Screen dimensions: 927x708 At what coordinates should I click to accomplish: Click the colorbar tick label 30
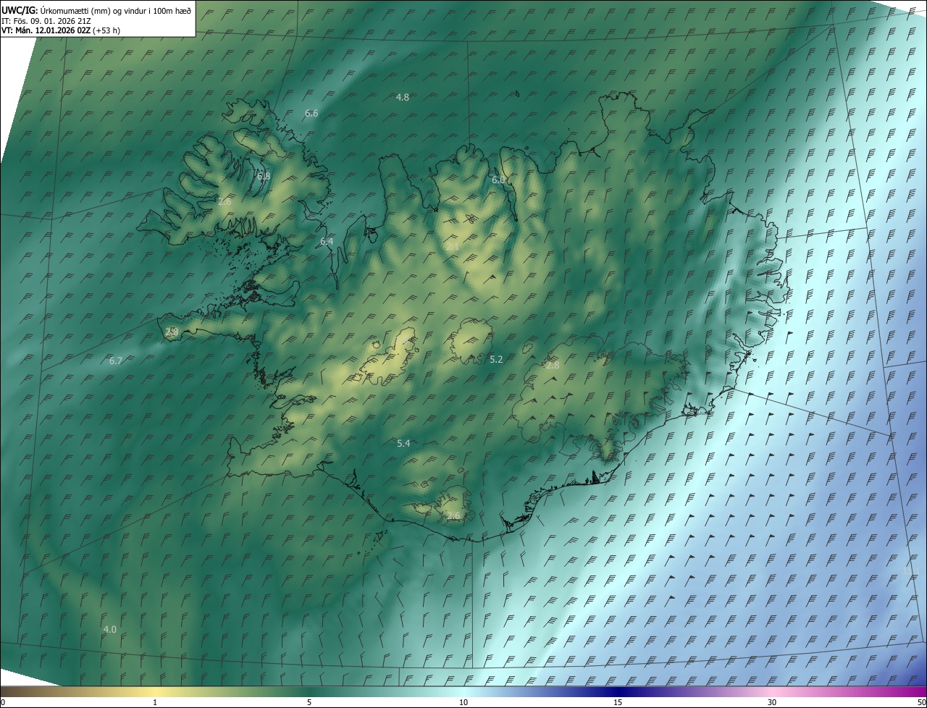coord(772,703)
